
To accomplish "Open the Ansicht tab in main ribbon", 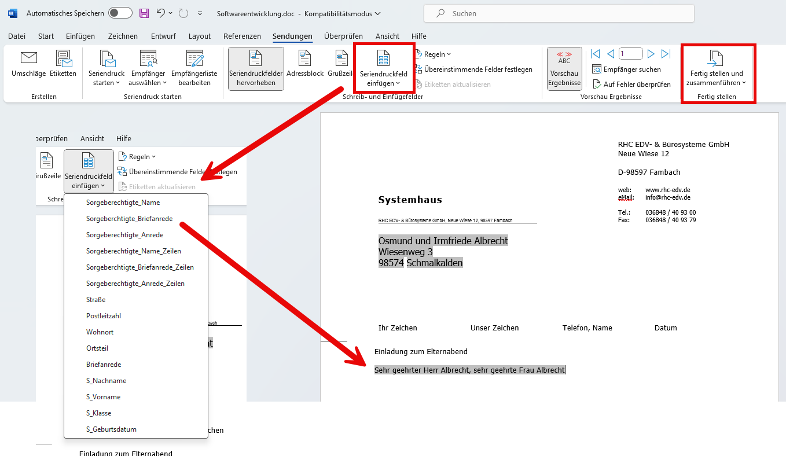I will (x=387, y=36).
